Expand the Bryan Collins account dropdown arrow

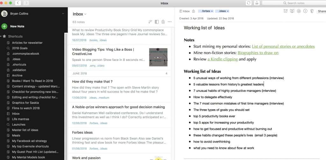coord(63,14)
